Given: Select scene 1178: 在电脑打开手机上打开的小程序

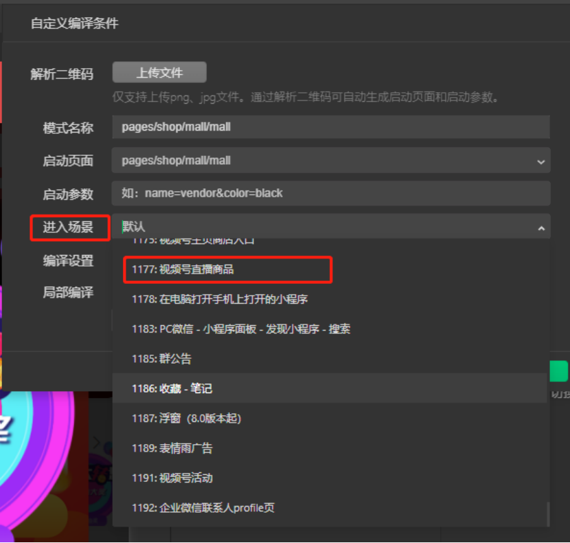Looking at the screenshot, I should 329,299.
